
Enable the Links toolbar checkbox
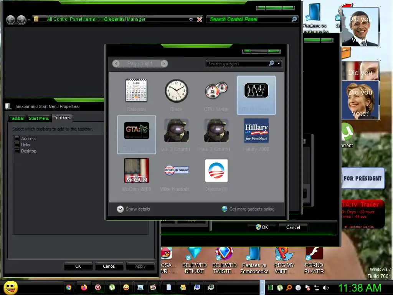[17, 145]
